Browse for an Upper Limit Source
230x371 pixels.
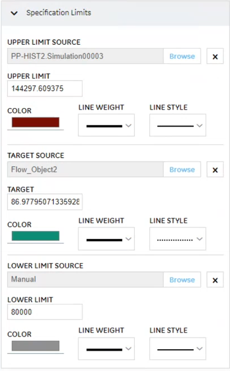[182, 57]
